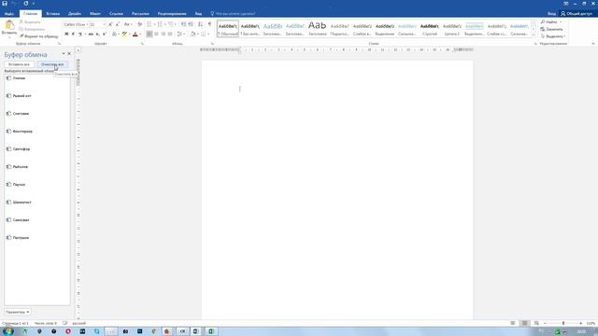This screenshot has width=598, height=336.
Task: Click the zoom slider in the status bar
Action: point(562,323)
